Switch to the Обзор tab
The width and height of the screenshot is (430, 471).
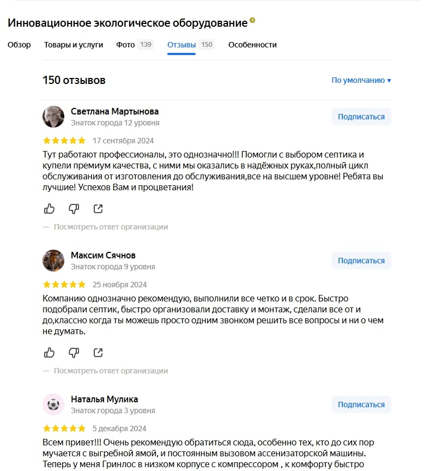point(19,45)
